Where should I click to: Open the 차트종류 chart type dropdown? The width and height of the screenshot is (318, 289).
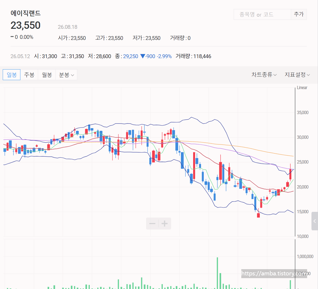pos(264,75)
